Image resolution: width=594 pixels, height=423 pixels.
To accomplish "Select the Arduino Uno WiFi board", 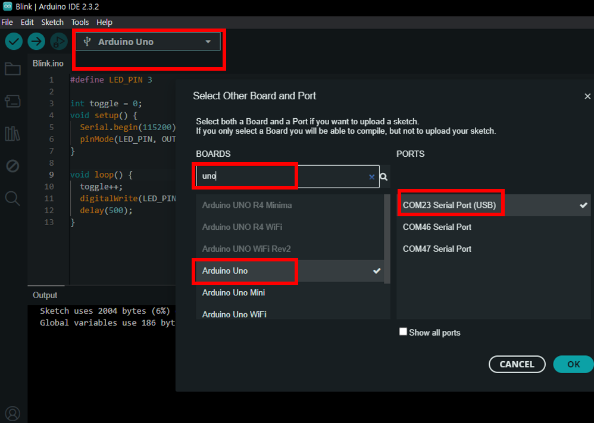I will 290,313.
